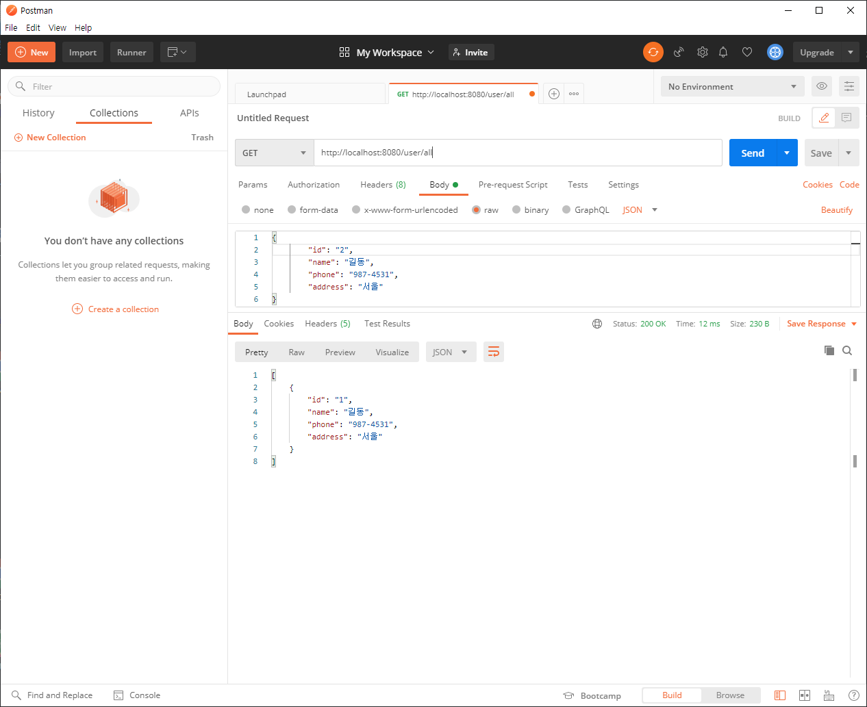Open the GET method dropdown
Image resolution: width=867 pixels, height=707 pixels.
(274, 153)
